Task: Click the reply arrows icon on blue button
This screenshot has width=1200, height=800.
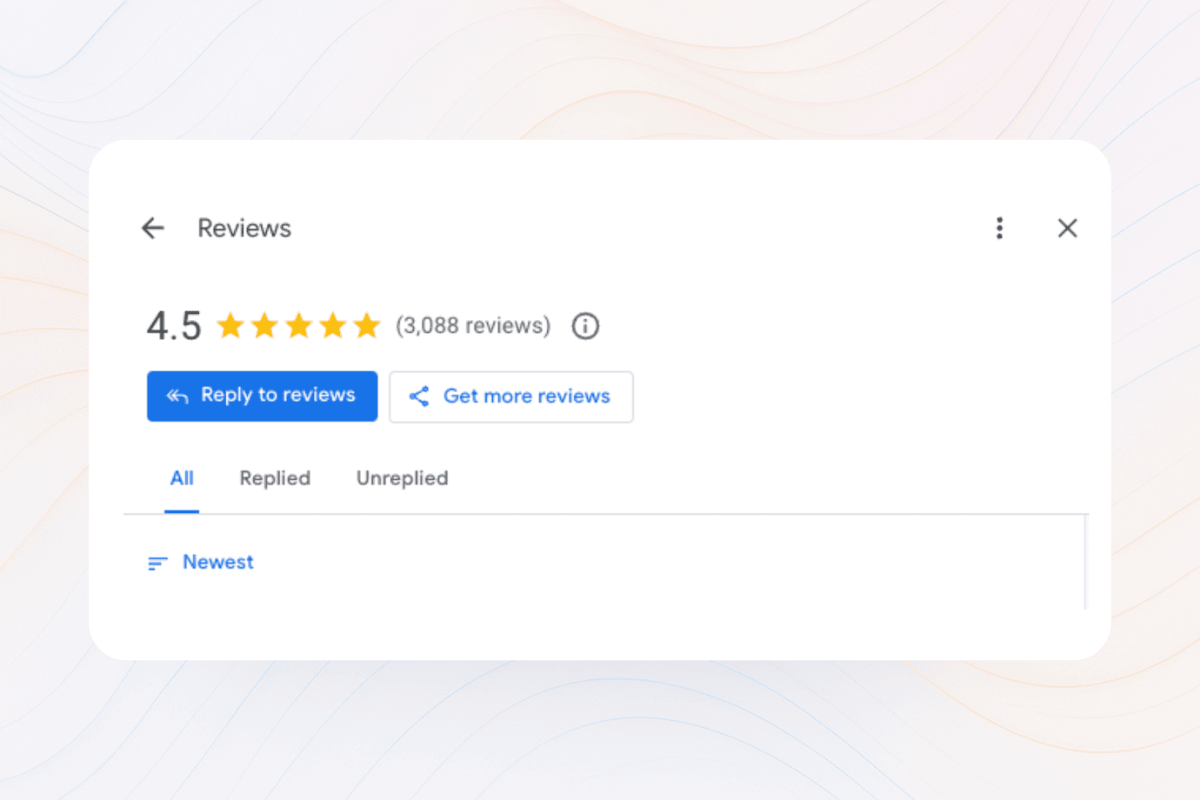Action: (177, 397)
